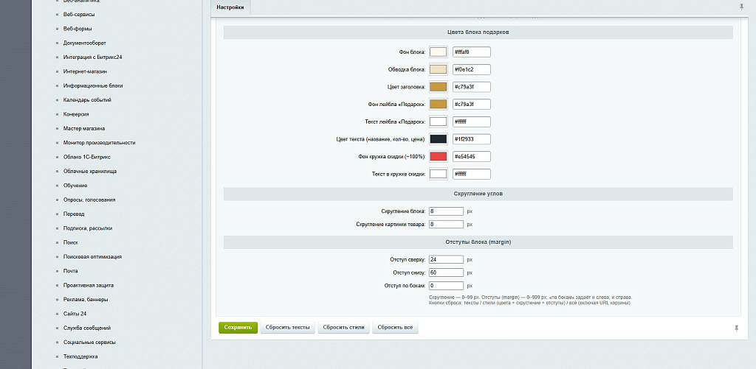Screen dimensions: 756x369
Task: Pick the Цвет заголовка color swatch
Action: (439, 87)
